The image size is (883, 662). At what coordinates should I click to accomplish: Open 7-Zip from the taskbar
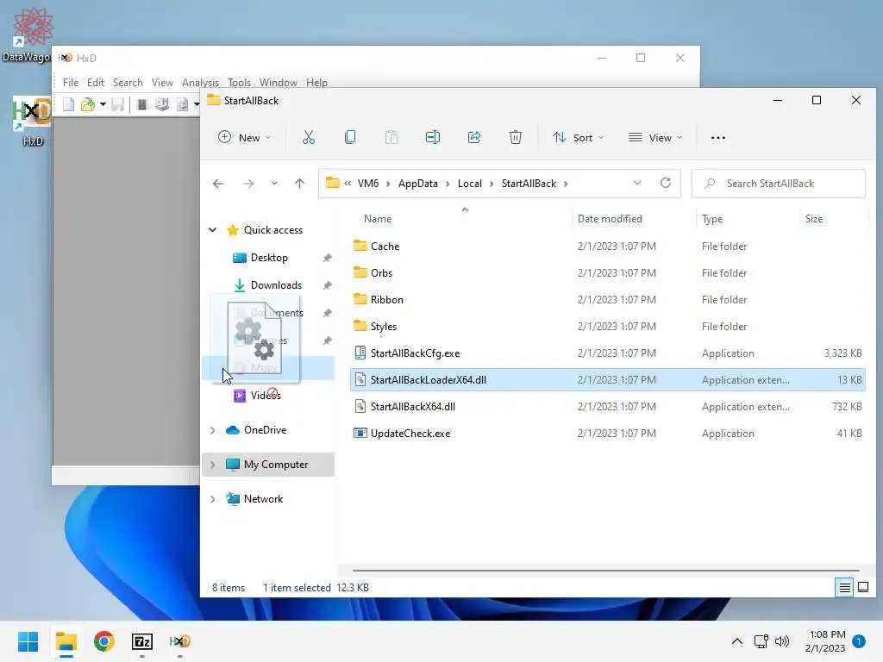point(142,641)
